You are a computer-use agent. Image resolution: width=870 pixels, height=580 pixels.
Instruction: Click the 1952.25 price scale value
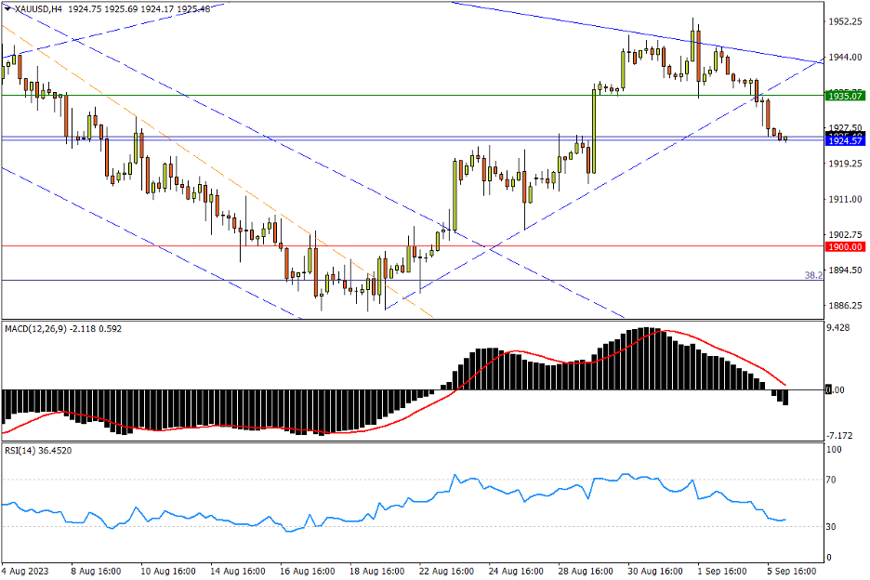pyautogui.click(x=844, y=21)
